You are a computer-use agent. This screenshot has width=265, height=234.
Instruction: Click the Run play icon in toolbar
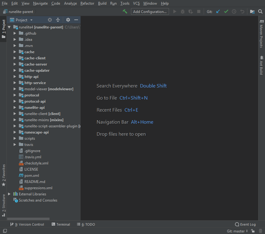[175, 11]
